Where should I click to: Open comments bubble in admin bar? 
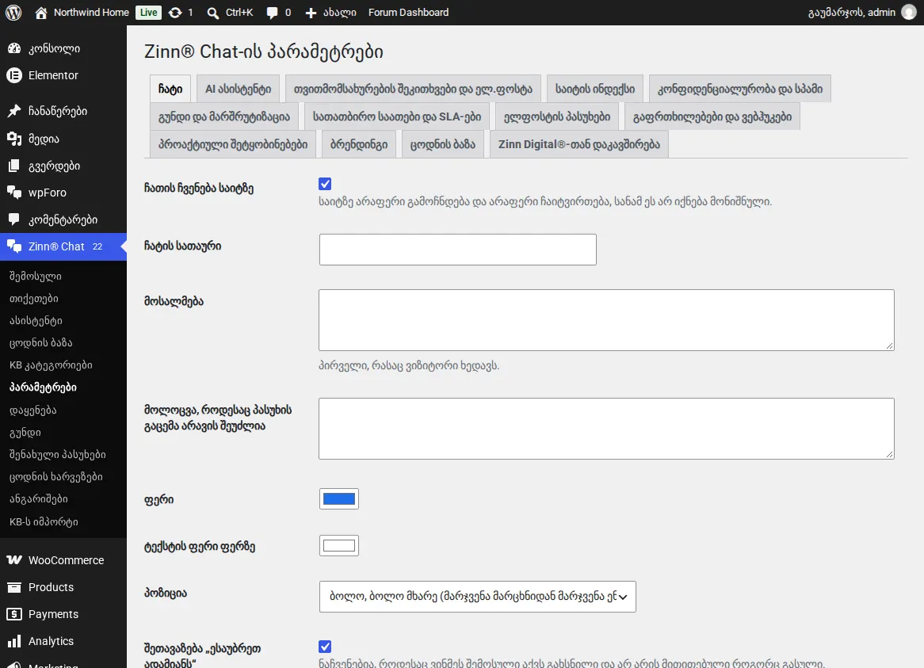[x=272, y=13]
